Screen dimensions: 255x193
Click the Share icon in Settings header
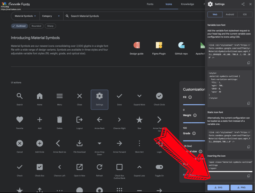[x=243, y=4]
